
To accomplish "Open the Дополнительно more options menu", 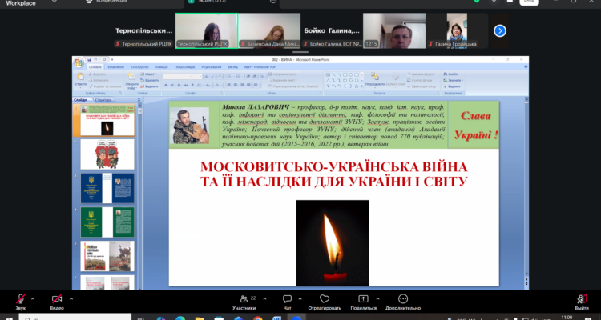I will pyautogui.click(x=402, y=300).
